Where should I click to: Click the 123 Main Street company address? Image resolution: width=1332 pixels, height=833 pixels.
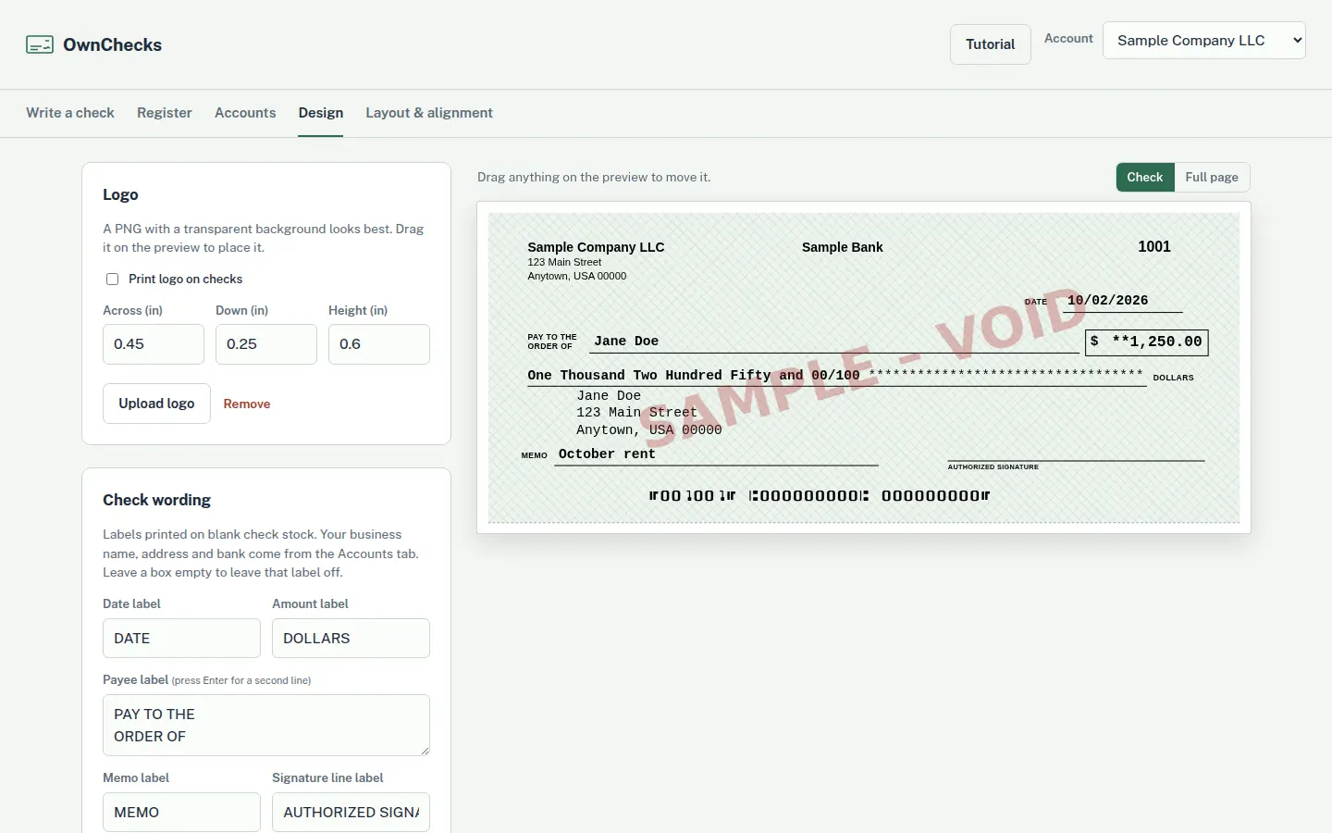click(564, 263)
